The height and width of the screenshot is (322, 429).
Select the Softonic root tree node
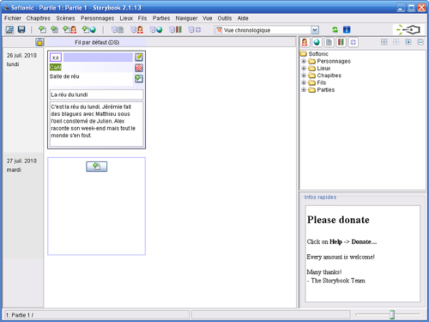(x=318, y=54)
